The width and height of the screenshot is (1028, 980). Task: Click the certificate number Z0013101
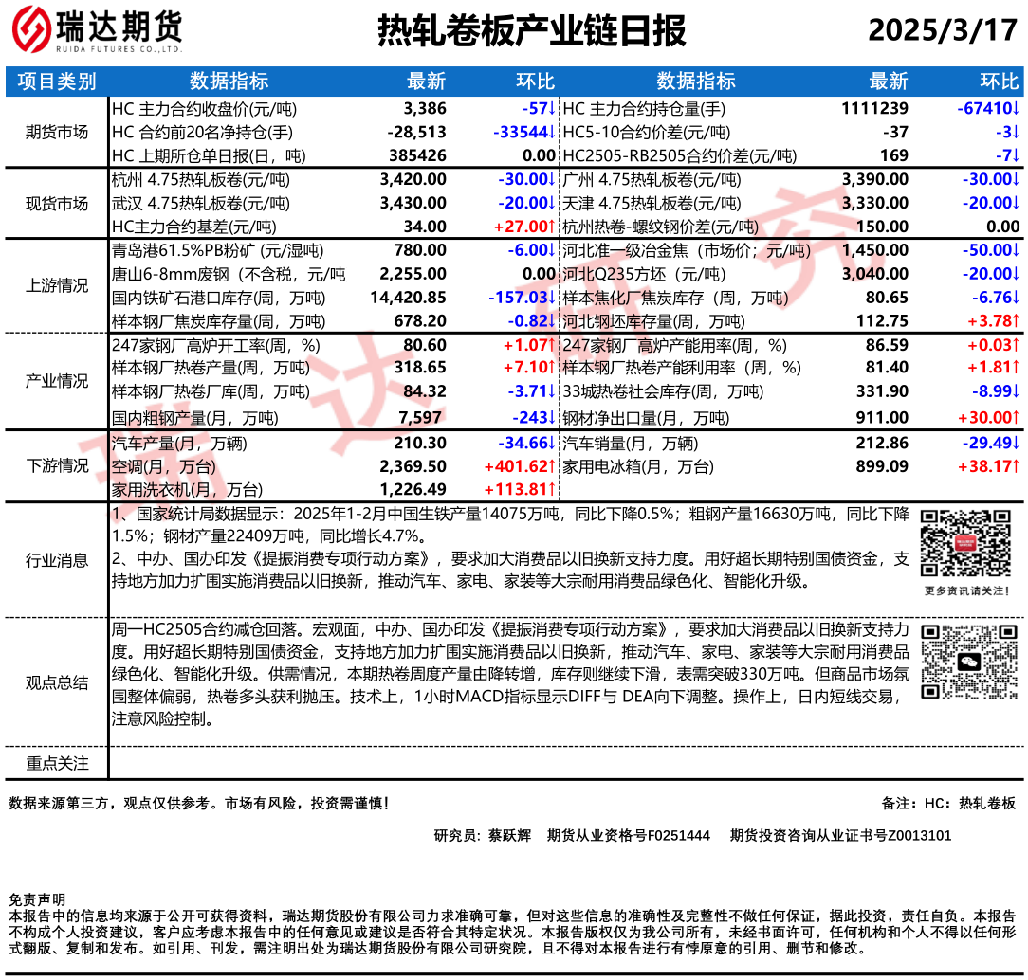(x=919, y=835)
